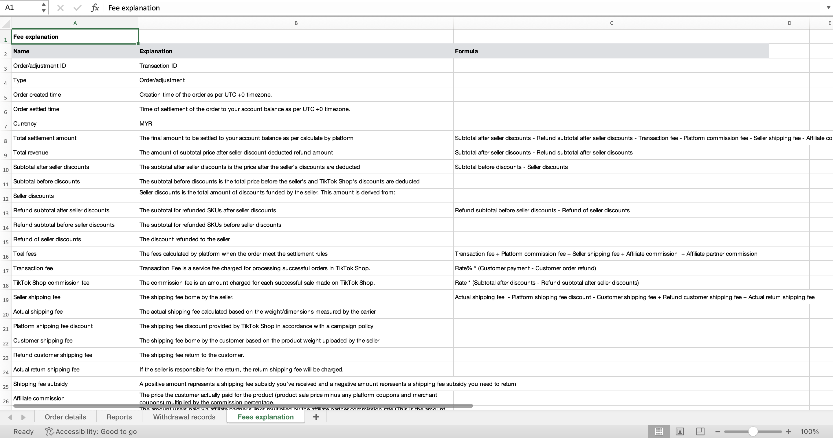
Task: Switch to Normal view icon
Action: pos(659,431)
